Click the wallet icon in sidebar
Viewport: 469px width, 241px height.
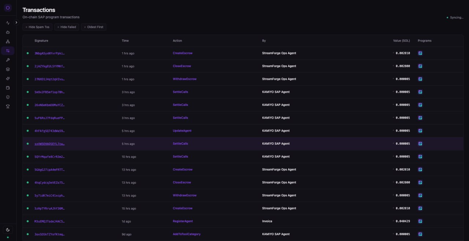click(x=8, y=88)
